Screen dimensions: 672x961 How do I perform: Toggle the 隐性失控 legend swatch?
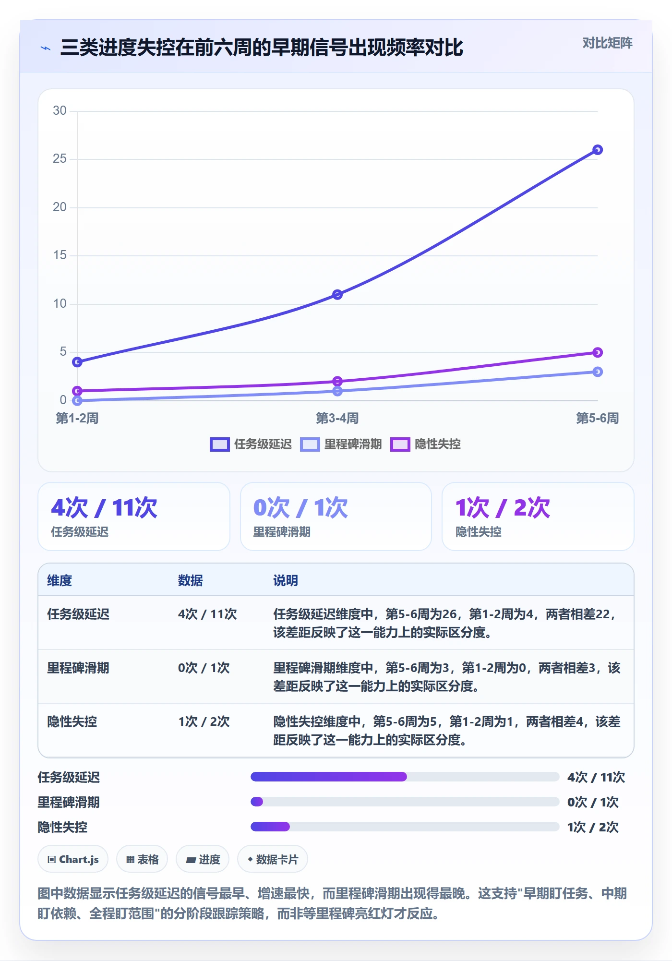(400, 444)
